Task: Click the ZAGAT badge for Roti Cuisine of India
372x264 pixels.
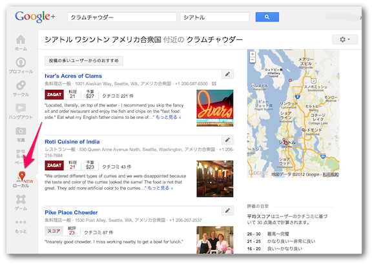Action: tap(54, 165)
